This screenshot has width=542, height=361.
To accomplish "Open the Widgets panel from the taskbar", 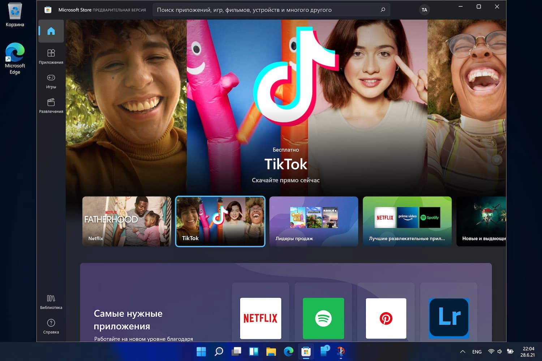I will tap(254, 351).
